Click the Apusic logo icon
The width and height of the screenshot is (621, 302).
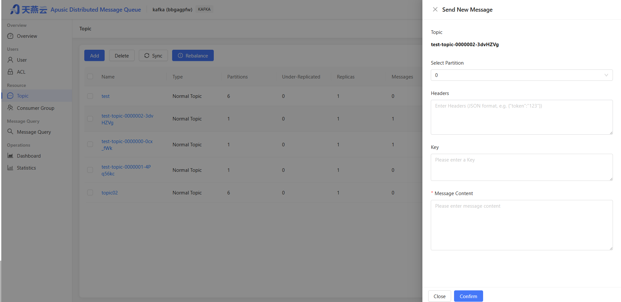click(15, 9)
